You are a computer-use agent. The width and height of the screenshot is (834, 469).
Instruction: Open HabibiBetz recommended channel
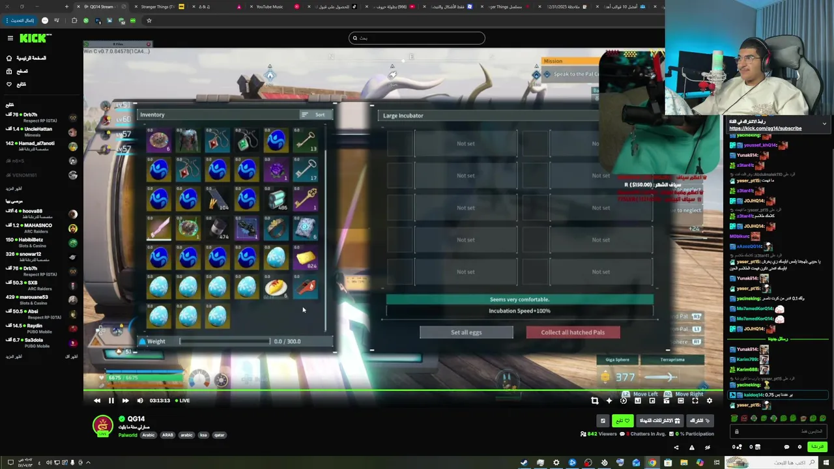pyautogui.click(x=42, y=242)
